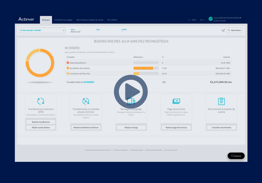Image resolution: width=262 pixels, height=183 pixels.
Task: Switch language to ESP
Action: 189,20
